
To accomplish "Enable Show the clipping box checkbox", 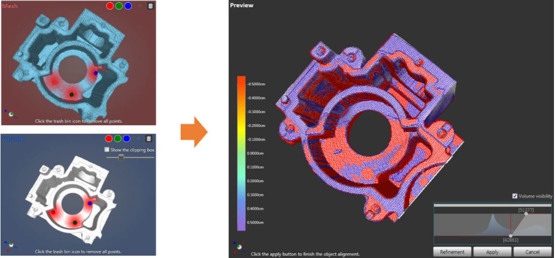I will [x=107, y=150].
